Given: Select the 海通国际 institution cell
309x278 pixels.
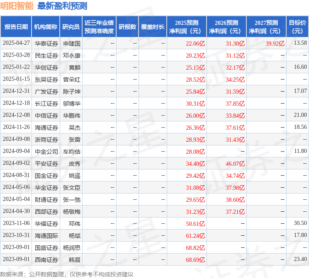Looking at the screenshot, I should (x=46, y=236).
